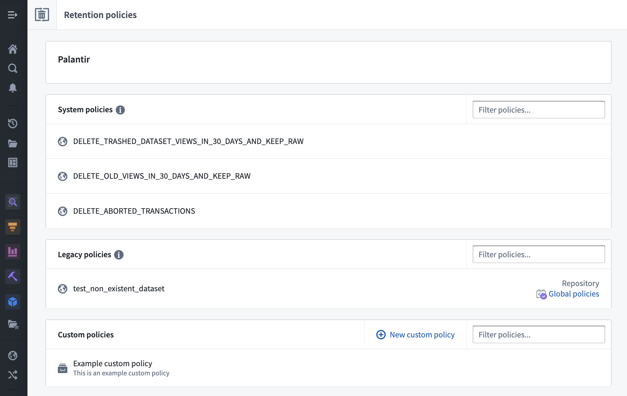
Task: Open the globe icon in sidebar
Action: [x=13, y=355]
